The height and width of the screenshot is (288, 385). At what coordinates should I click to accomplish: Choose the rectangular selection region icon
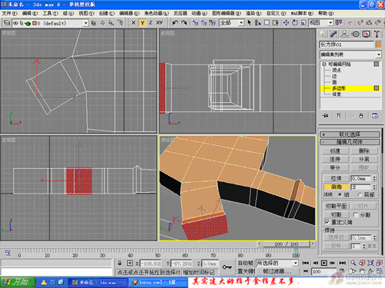[267, 23]
